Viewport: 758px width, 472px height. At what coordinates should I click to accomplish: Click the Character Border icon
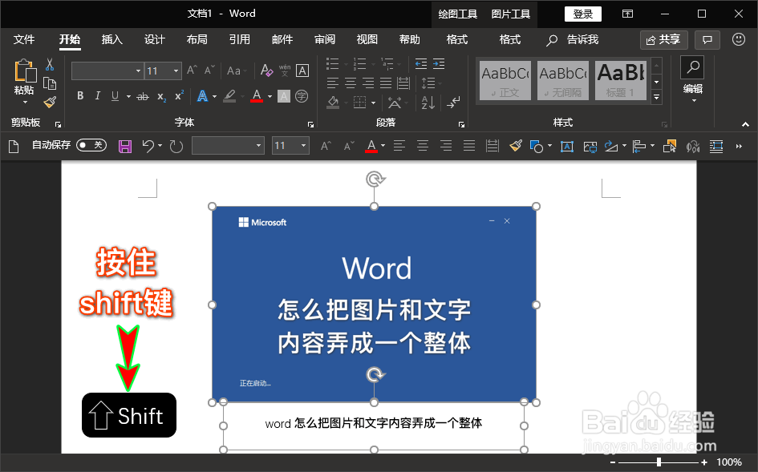302,71
